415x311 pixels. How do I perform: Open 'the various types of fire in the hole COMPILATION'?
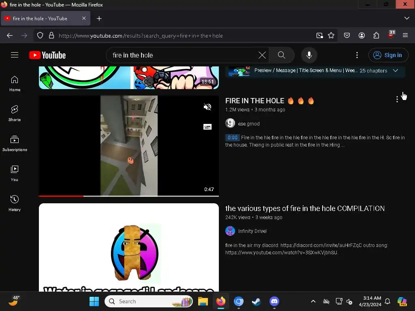pos(305,209)
